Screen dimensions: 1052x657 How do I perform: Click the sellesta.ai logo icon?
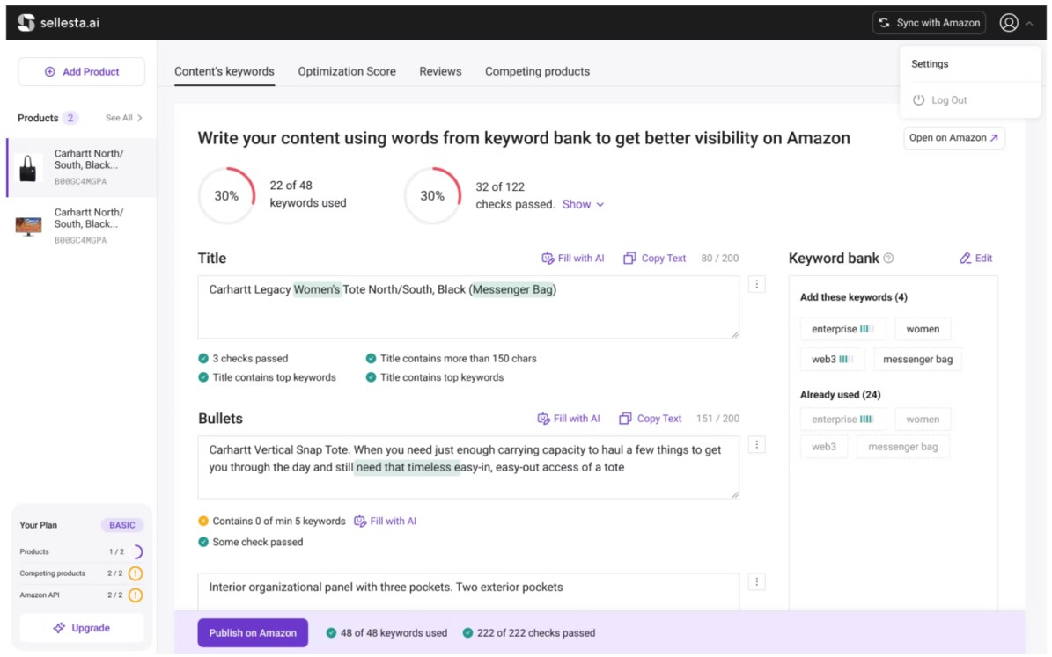click(x=26, y=23)
